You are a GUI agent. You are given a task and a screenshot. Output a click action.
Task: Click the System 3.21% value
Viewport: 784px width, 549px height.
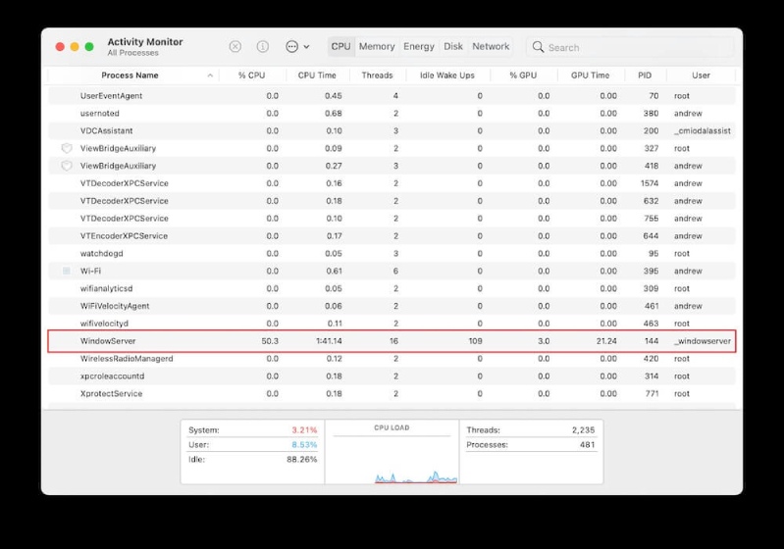coord(304,430)
